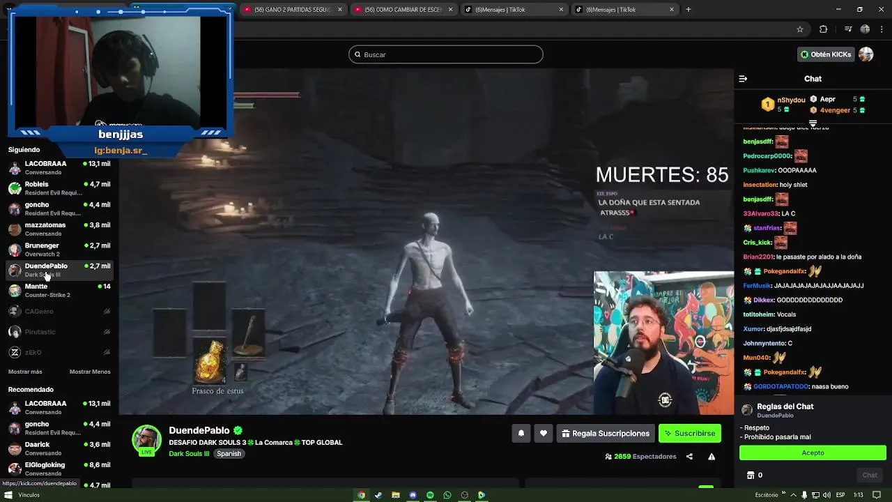This screenshot has height=502, width=892.
Task: Open the browser extensions puzzle icon
Action: (823, 29)
